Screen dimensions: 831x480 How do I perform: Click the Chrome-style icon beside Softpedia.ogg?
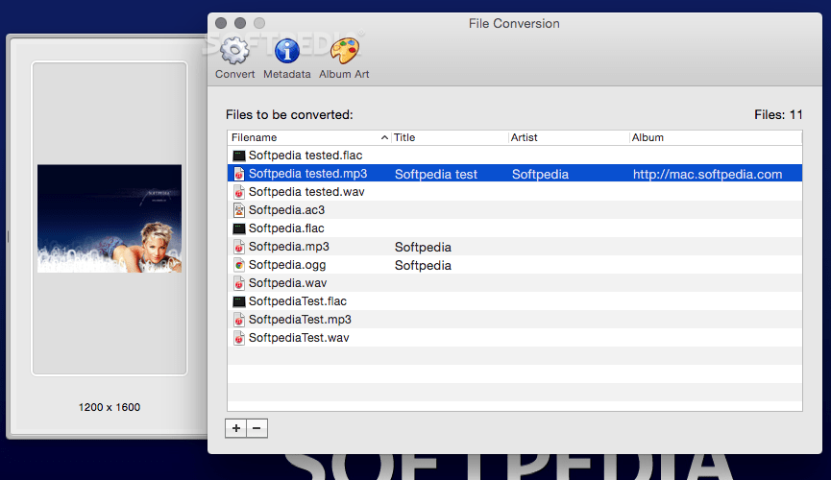click(239, 265)
